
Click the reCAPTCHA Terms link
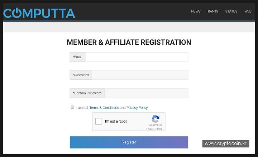[159, 129]
